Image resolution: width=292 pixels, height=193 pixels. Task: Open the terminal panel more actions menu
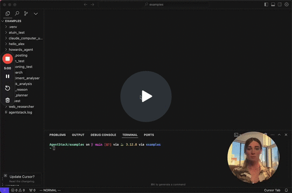click(273, 135)
